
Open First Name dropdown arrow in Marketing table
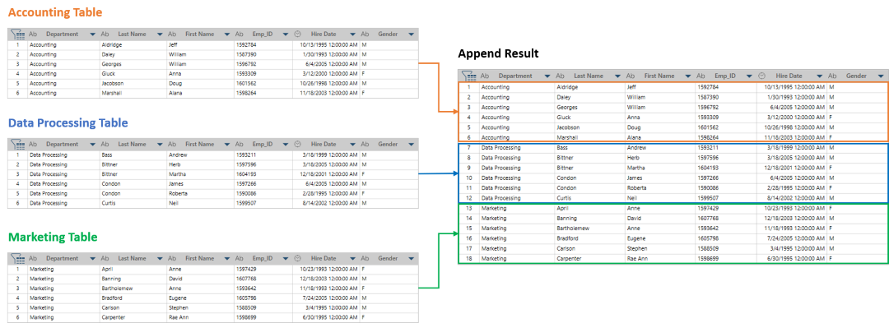(227, 259)
